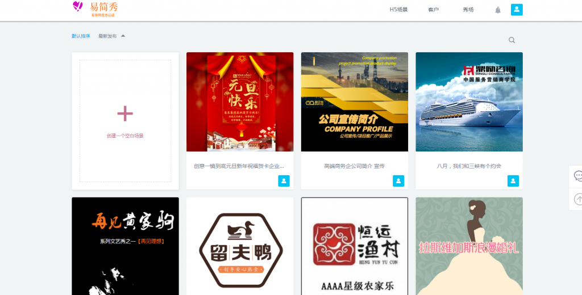Select 最新发布 sort option
This screenshot has height=295, width=582.
107,36
